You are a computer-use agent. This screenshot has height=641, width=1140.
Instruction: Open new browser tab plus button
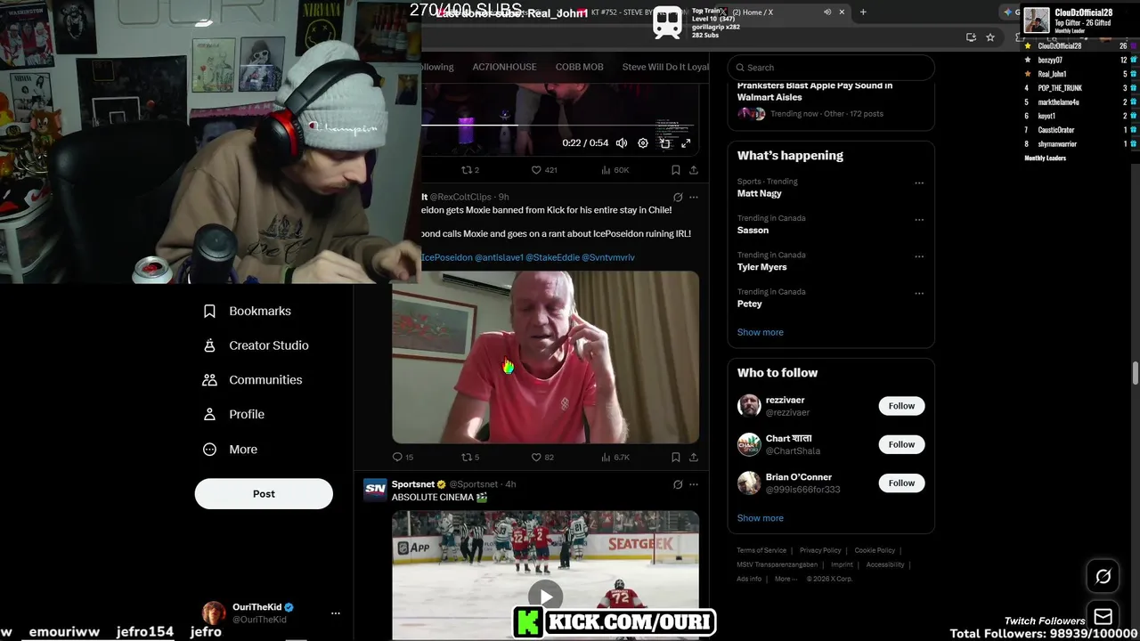863,12
